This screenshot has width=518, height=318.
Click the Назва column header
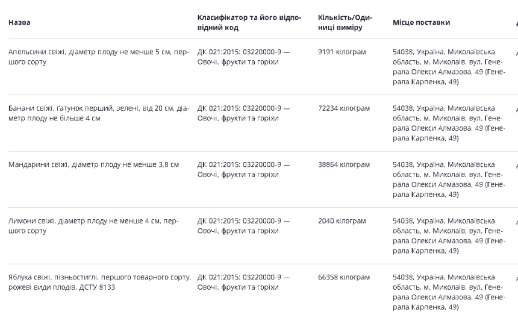tap(19, 23)
